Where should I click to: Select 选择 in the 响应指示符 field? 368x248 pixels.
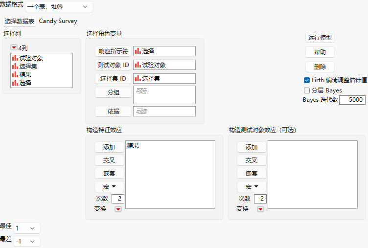(x=164, y=51)
